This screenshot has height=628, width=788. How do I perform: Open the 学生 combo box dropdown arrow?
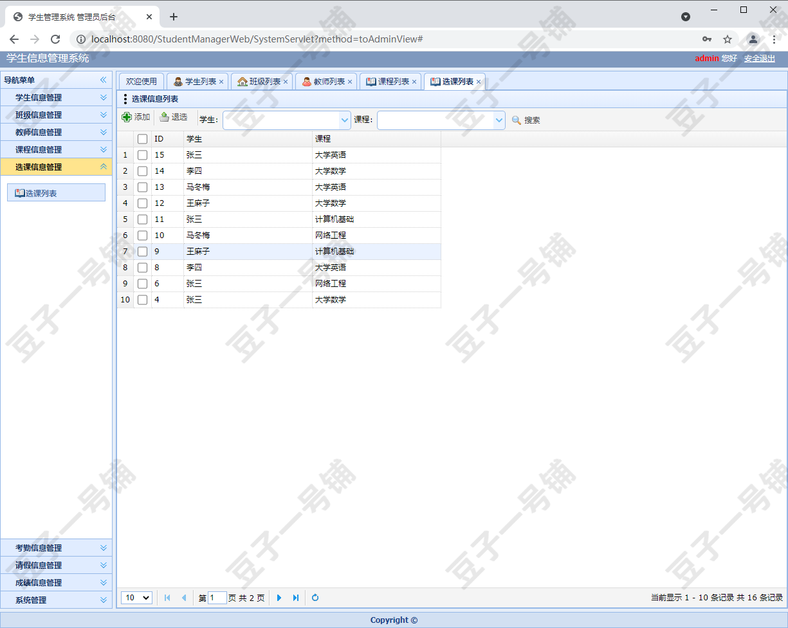point(344,120)
